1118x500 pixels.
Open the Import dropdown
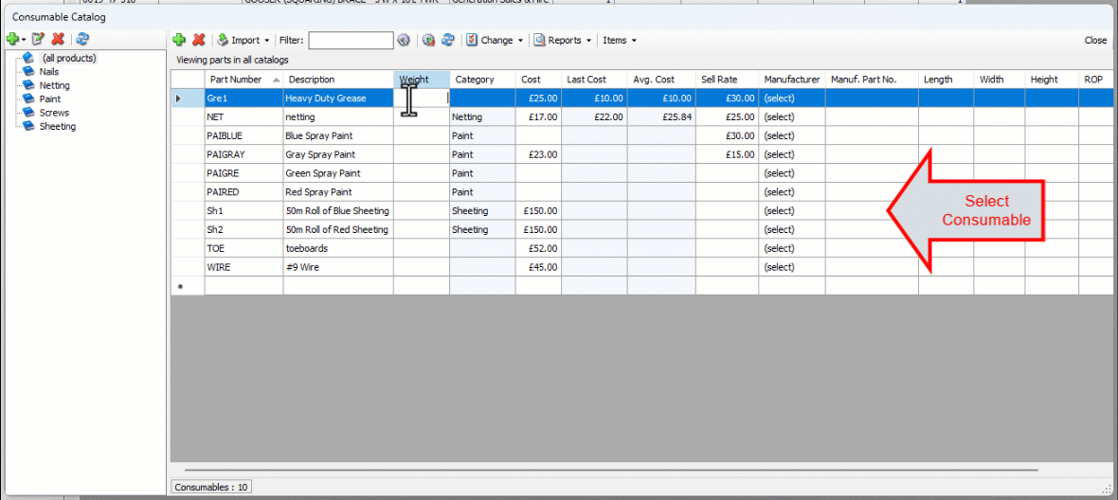coord(244,41)
